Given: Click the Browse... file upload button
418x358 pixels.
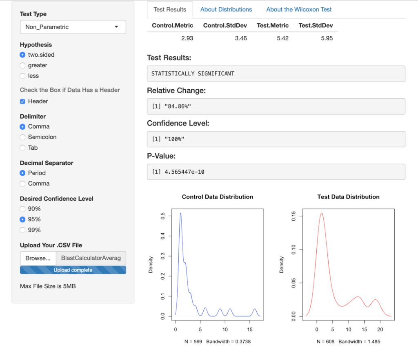Looking at the screenshot, I should click(38, 258).
